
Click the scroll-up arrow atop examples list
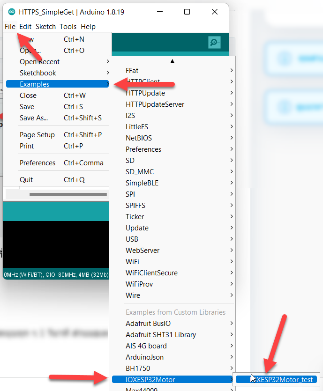172,61
